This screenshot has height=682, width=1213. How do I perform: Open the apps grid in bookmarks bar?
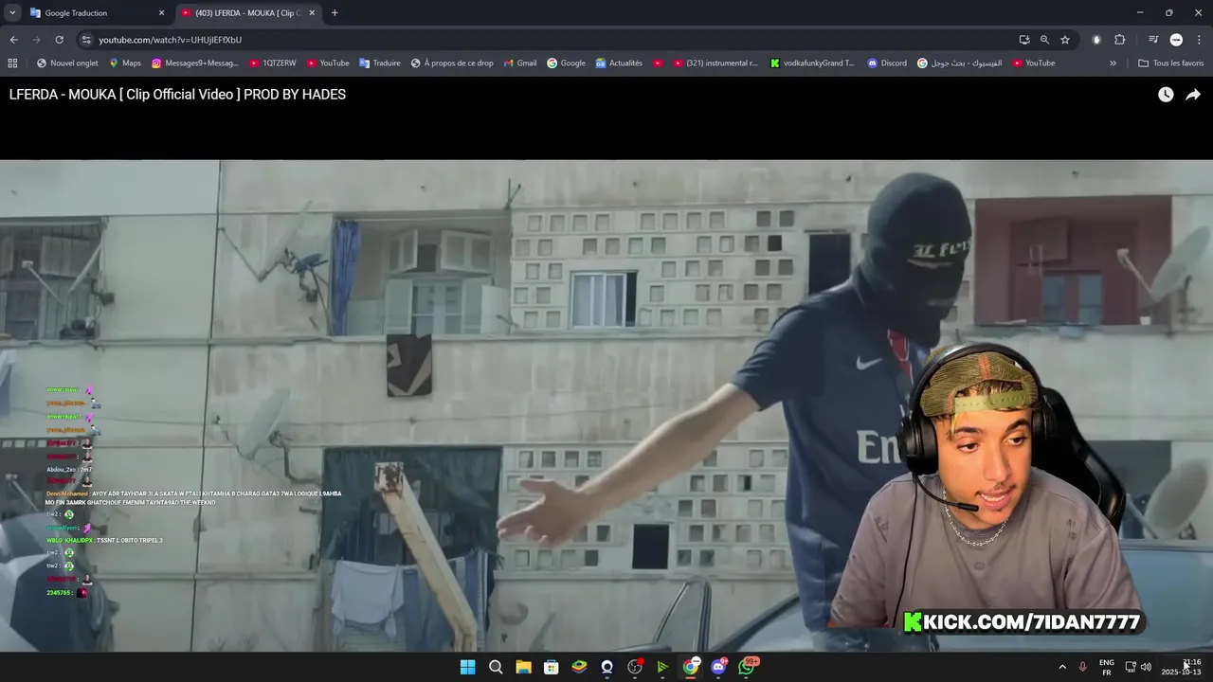tap(12, 63)
